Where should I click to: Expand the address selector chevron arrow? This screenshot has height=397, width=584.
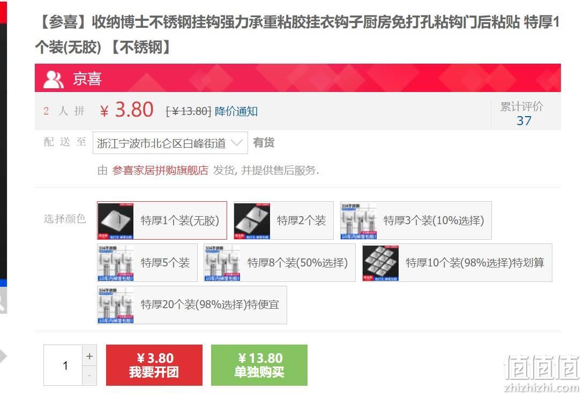236,142
